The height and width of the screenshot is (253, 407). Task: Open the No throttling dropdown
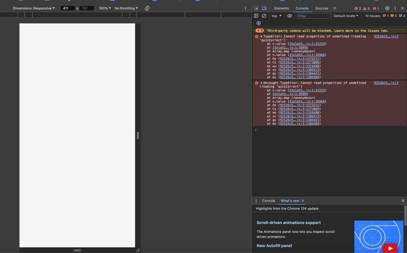pyautogui.click(x=126, y=8)
